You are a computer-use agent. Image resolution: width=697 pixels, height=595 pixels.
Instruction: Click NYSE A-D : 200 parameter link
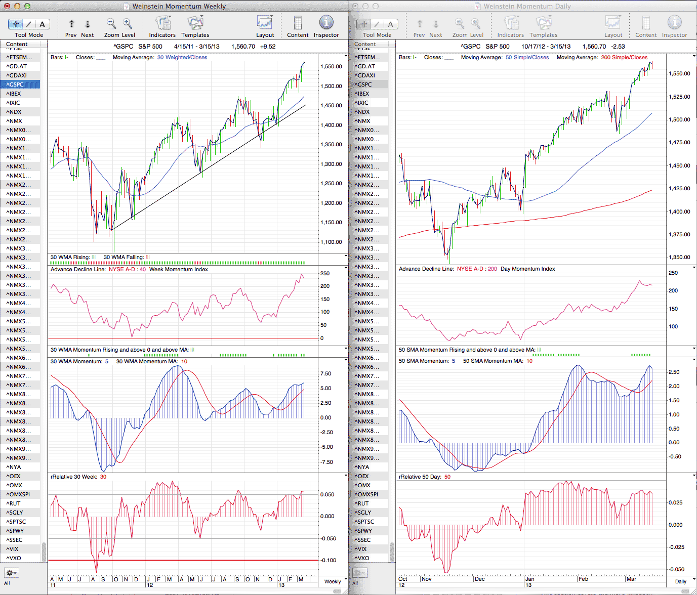[x=477, y=269]
